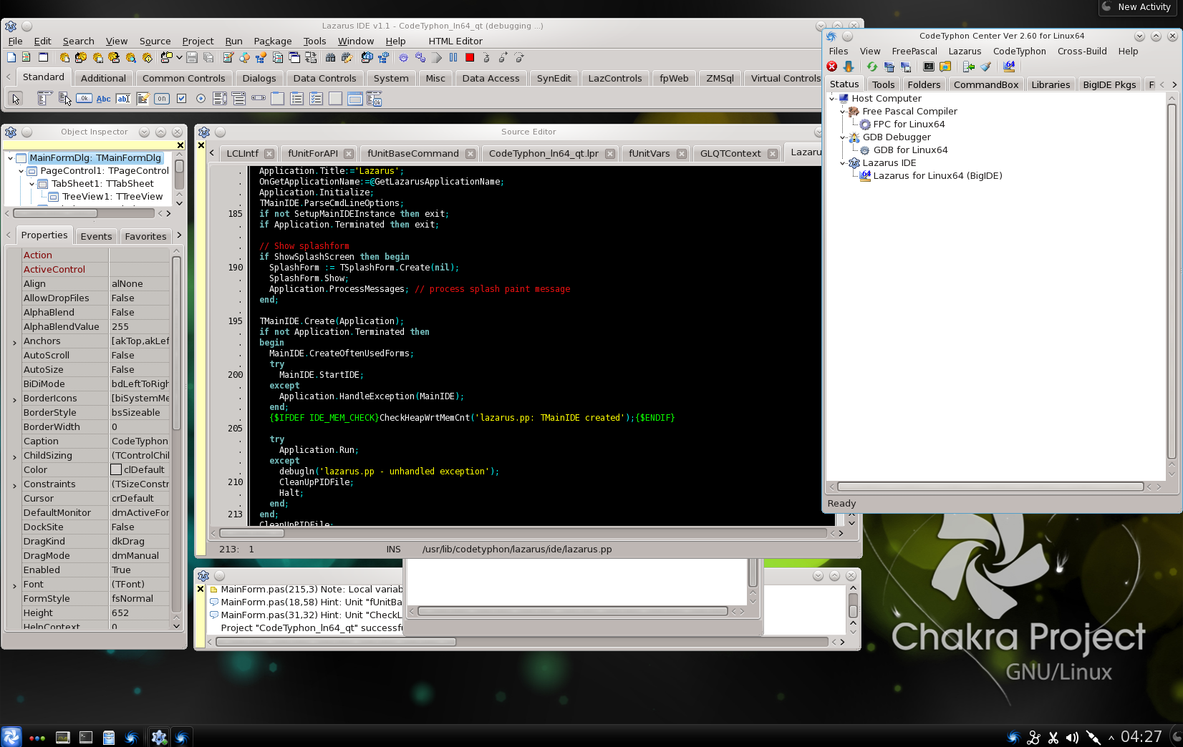Click the New Activity button
Screen dimensions: 1183x747
pyautogui.click(x=1139, y=7)
